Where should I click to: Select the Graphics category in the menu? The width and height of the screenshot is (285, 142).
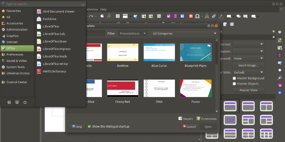12,36
